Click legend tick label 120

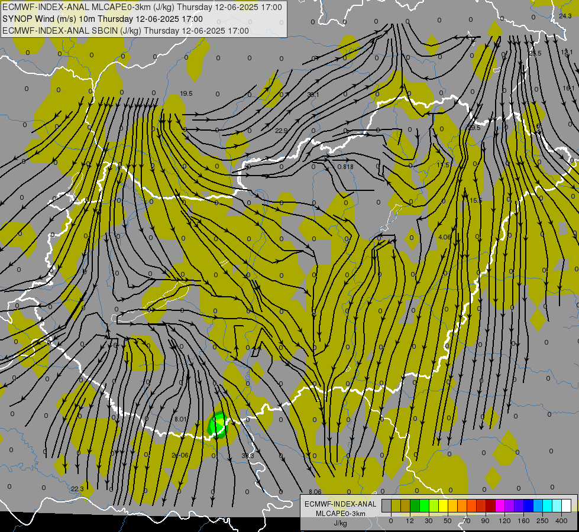pyautogui.click(x=504, y=521)
